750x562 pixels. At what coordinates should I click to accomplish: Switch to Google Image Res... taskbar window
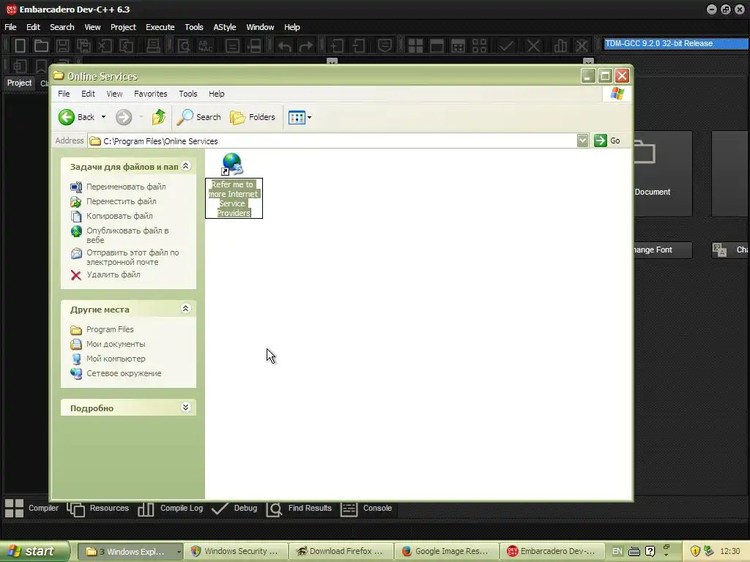(446, 552)
